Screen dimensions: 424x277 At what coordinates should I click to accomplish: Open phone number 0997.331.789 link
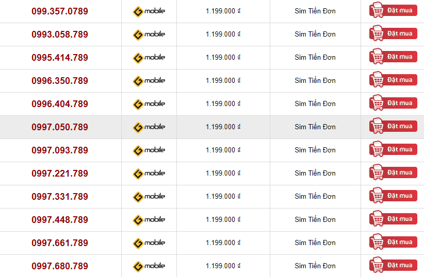pyautogui.click(x=60, y=197)
